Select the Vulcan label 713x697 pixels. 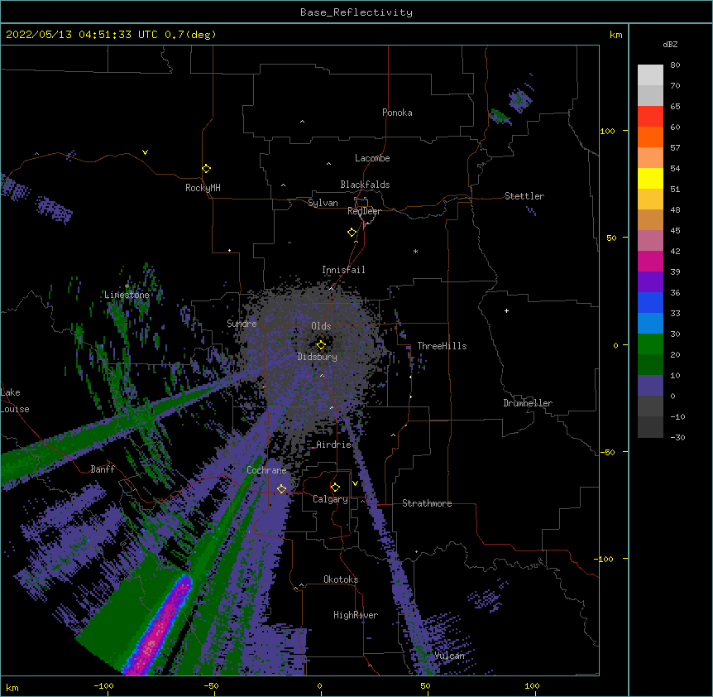click(x=449, y=656)
